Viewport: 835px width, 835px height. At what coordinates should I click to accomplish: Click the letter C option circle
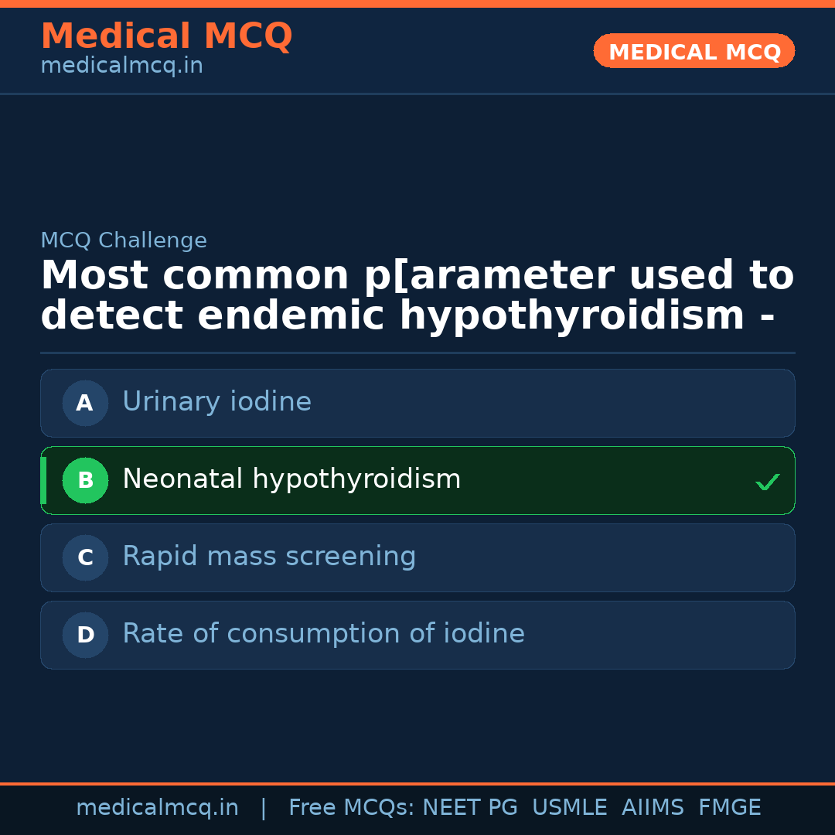pyautogui.click(x=85, y=557)
